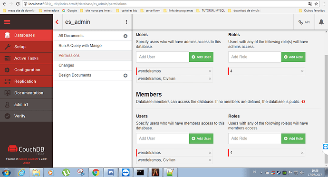Remove admin role 4
This screenshot has width=328, height=177.
302,71
